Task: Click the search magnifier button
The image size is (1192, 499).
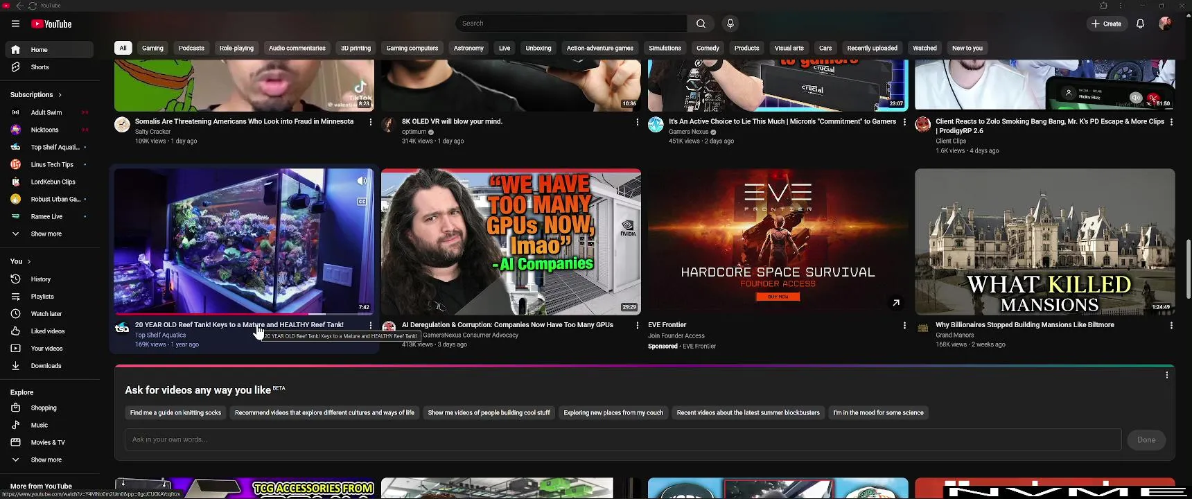Action: point(701,24)
